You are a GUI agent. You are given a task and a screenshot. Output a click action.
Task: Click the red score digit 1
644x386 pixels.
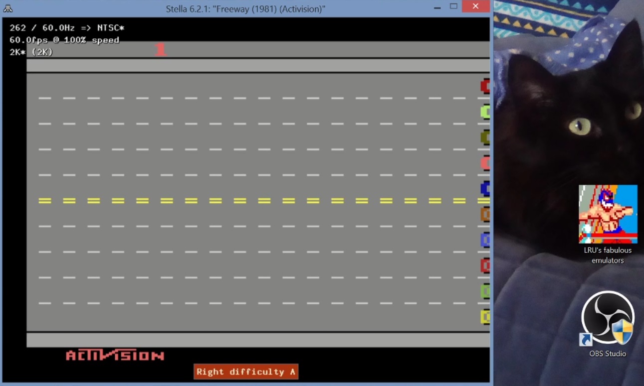pos(160,49)
